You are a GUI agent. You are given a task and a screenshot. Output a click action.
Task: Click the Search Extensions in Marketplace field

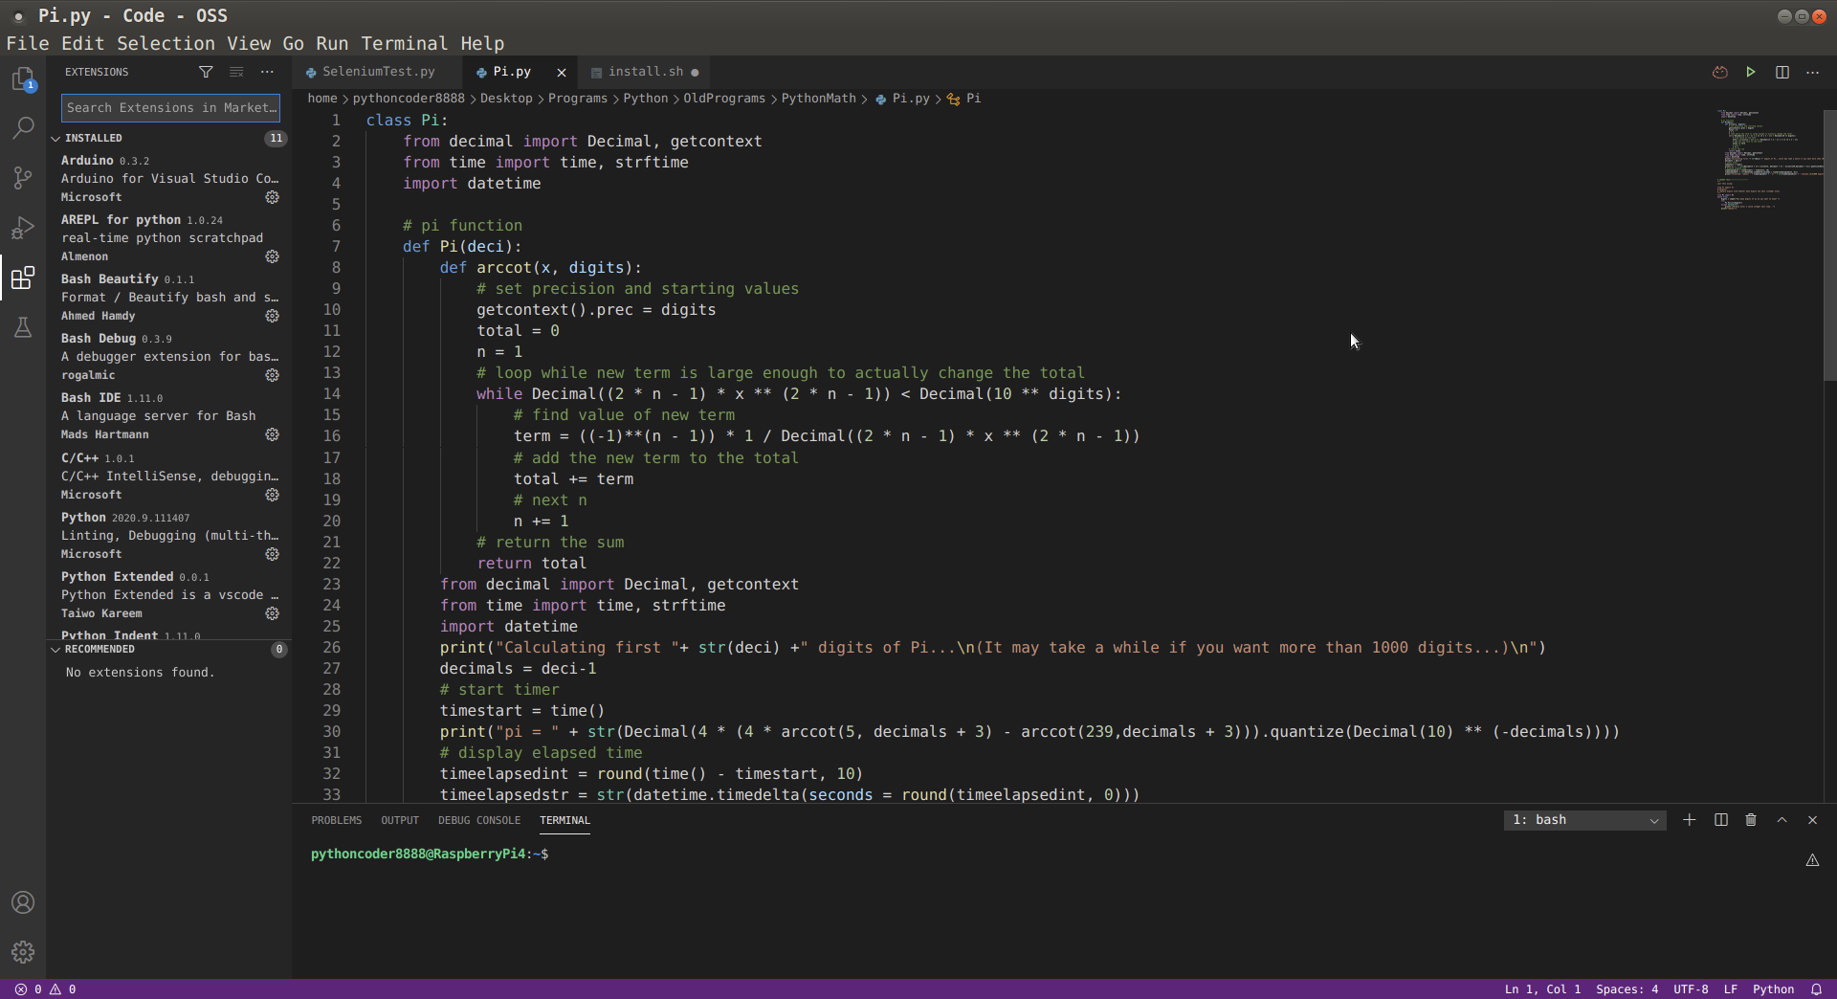(x=170, y=108)
